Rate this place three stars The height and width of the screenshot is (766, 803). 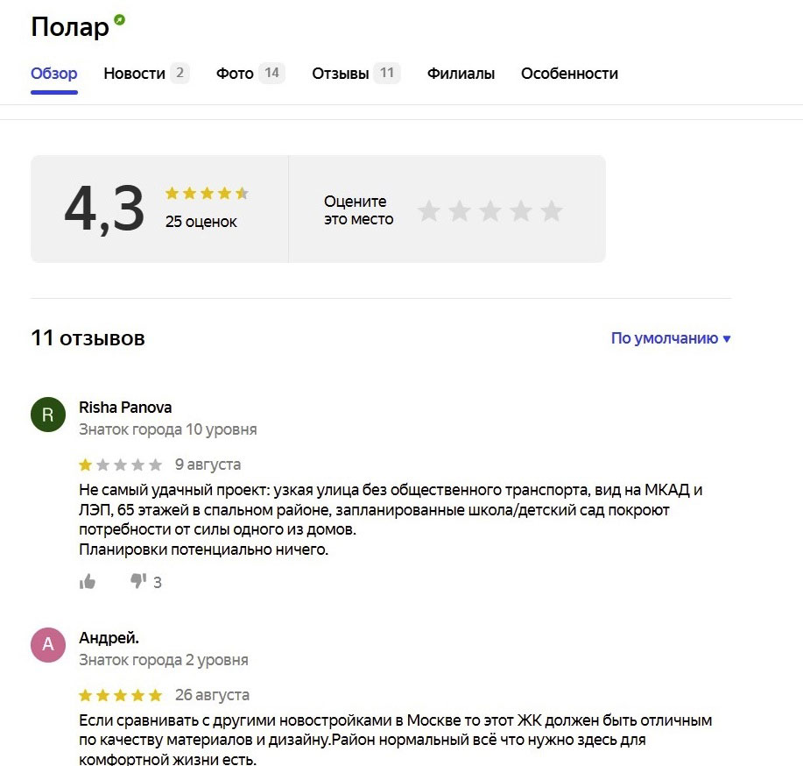(x=490, y=210)
